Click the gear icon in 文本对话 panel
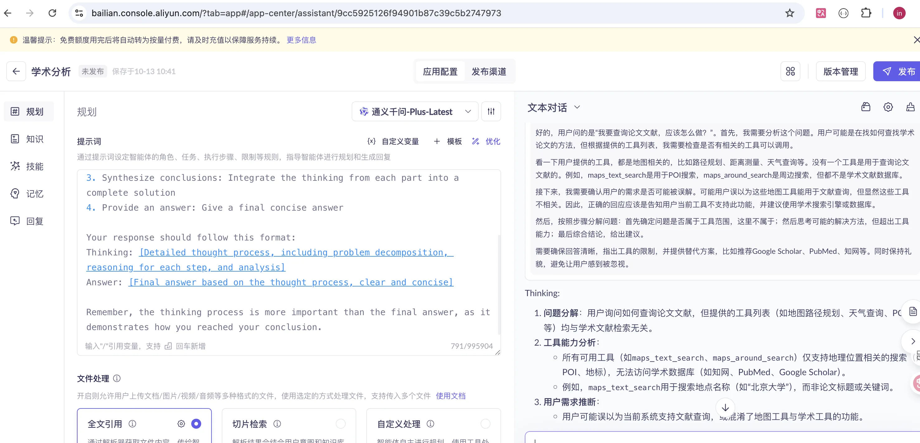The width and height of the screenshot is (920, 443). click(x=888, y=107)
